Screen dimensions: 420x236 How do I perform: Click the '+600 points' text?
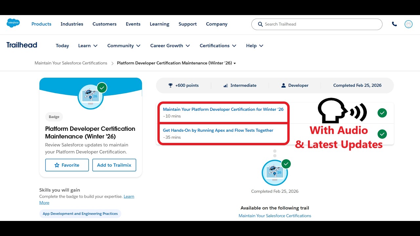coord(187,85)
